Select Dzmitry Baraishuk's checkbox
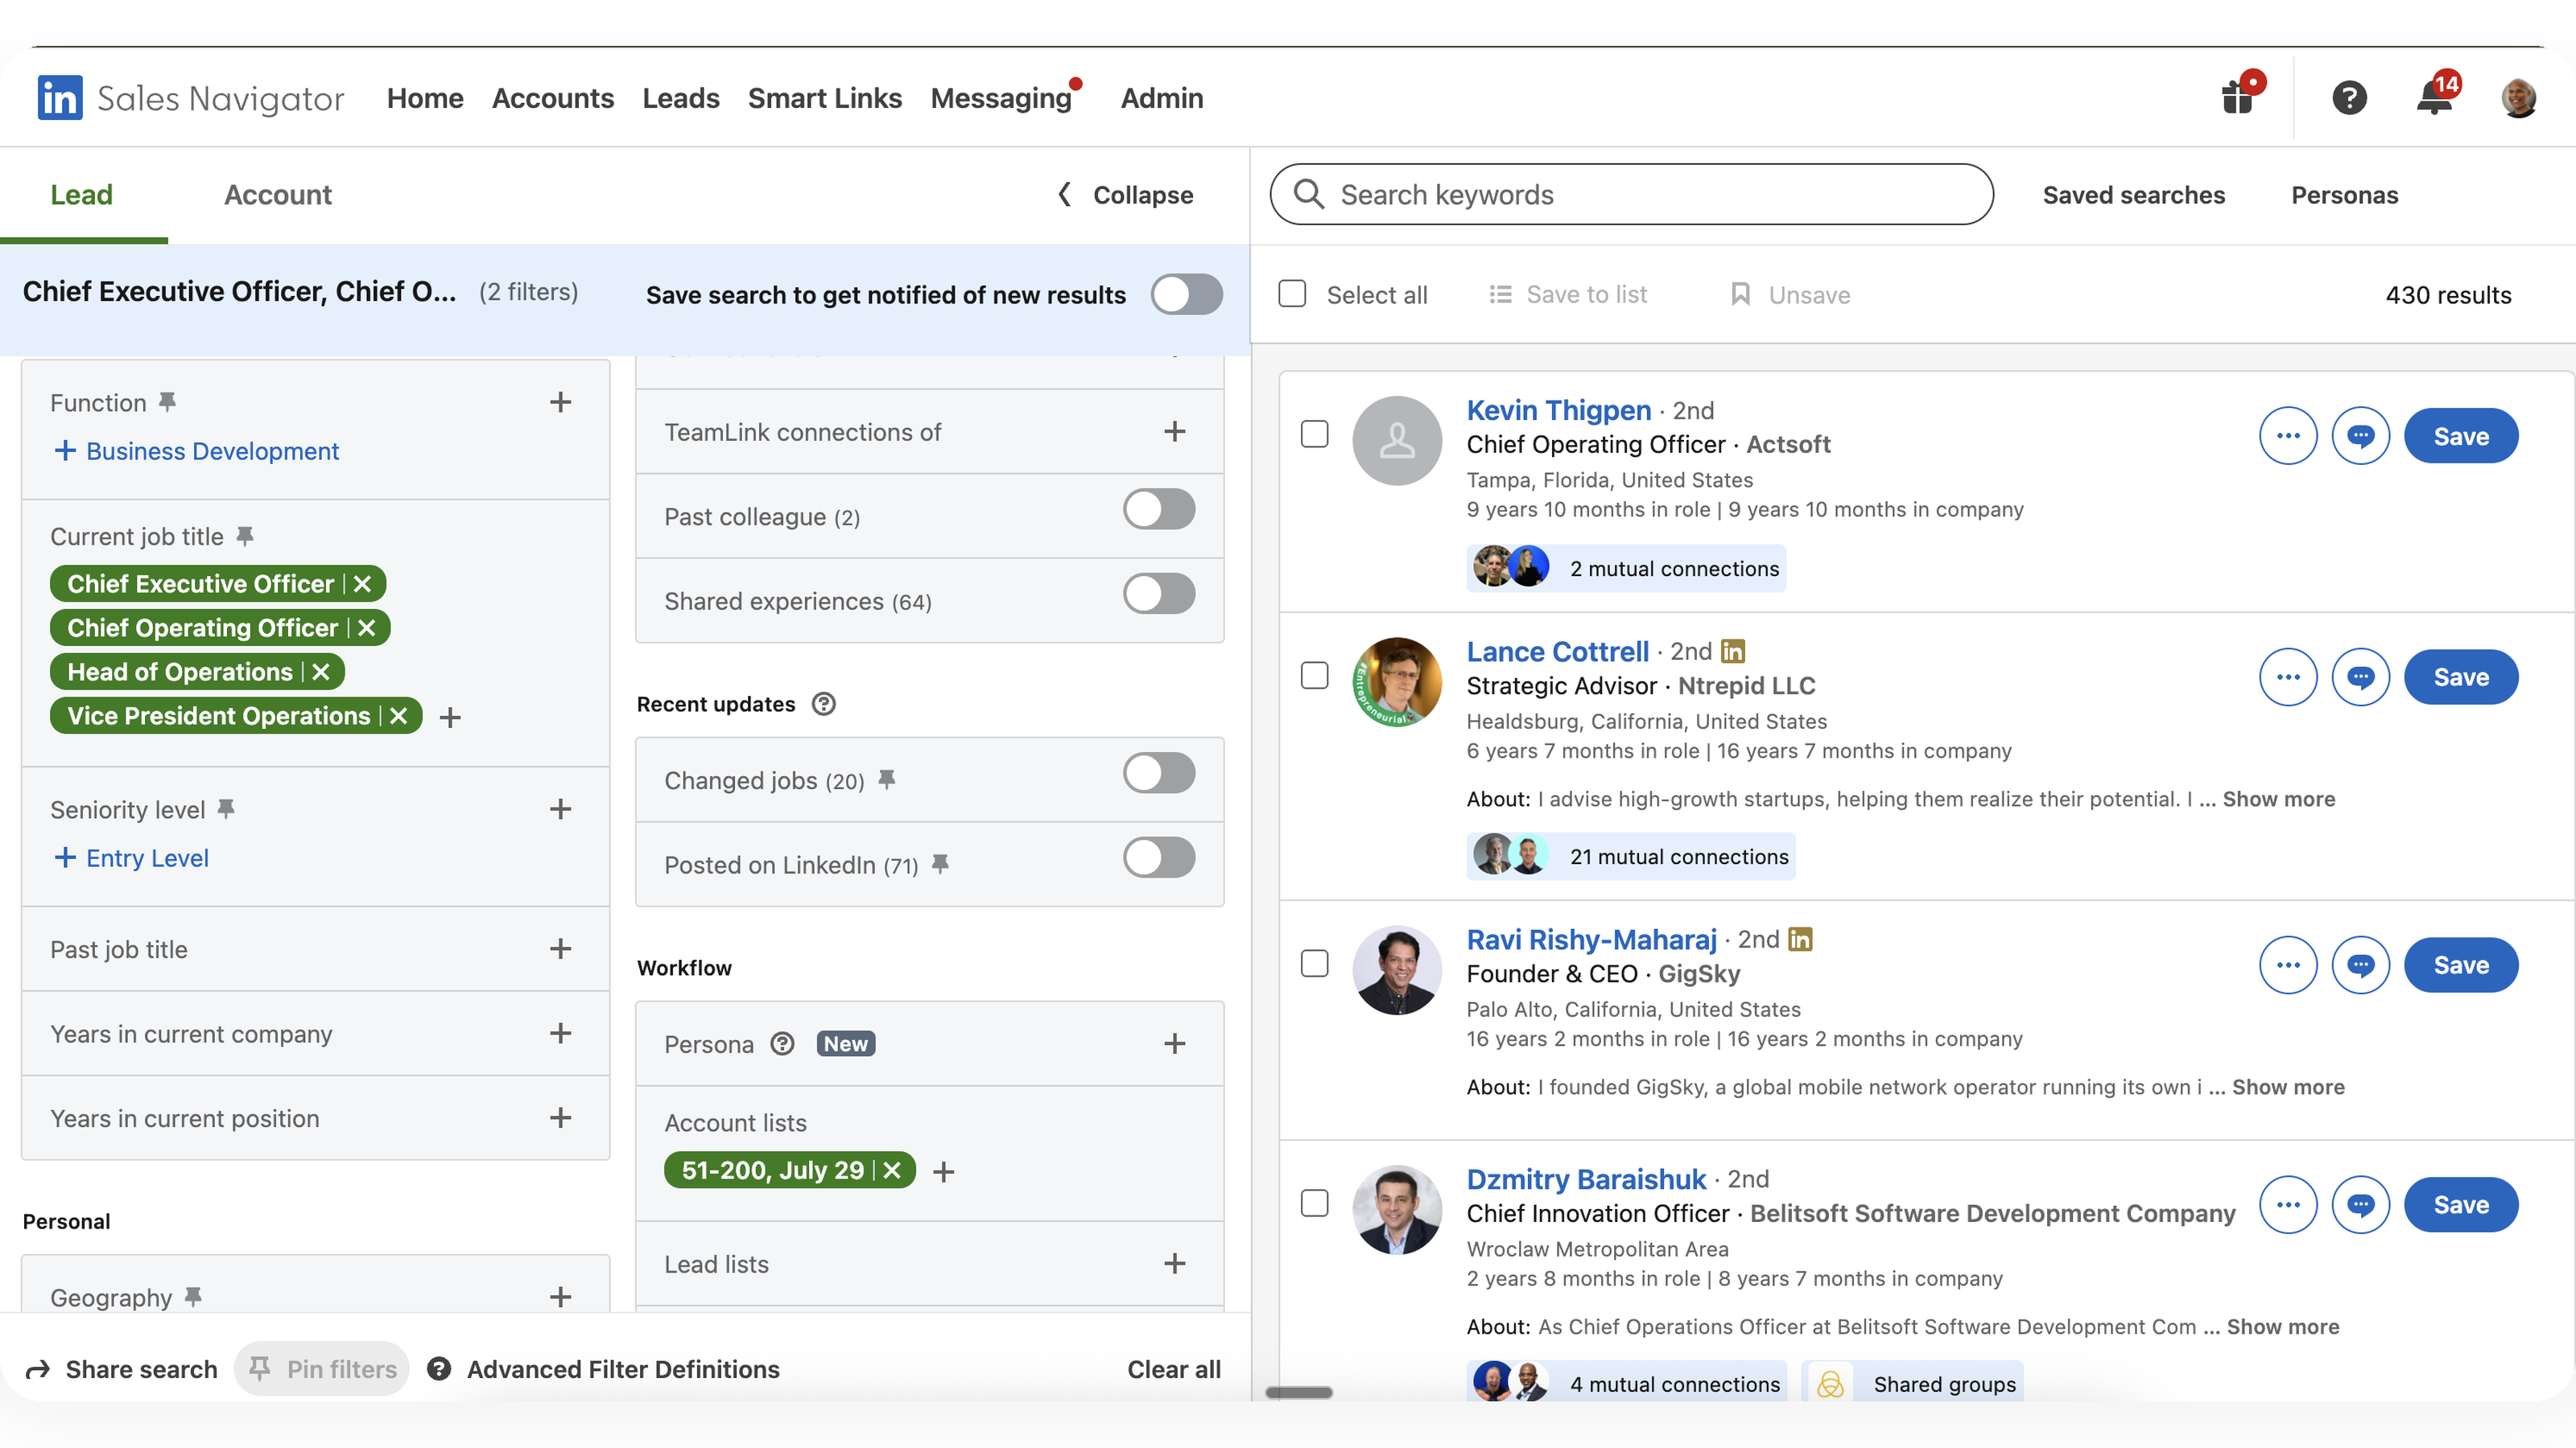This screenshot has height=1448, width=2576. click(1314, 1203)
